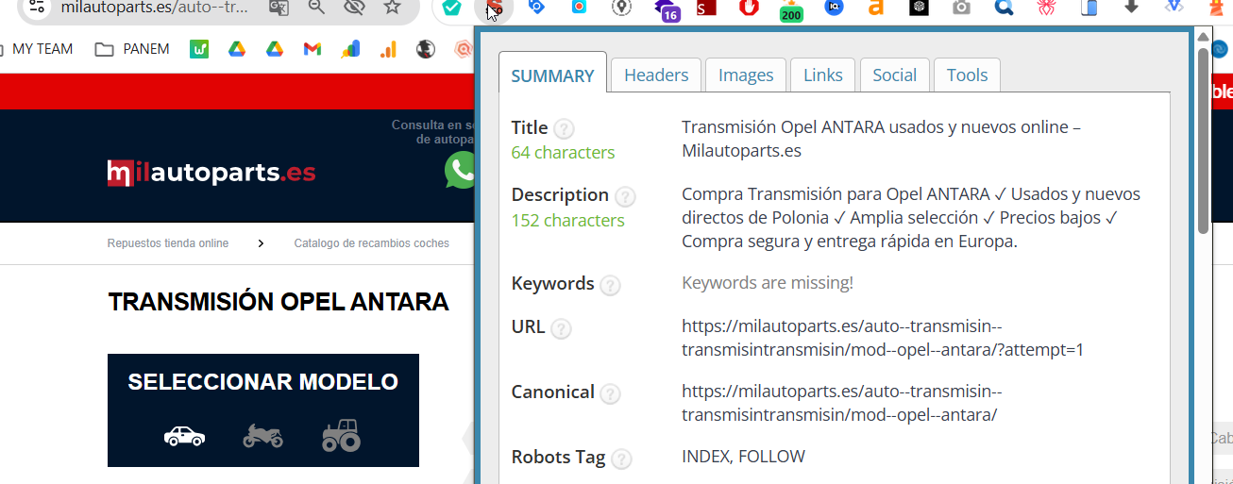Select the tractor icon under Seleccionar Modelo
1233x484 pixels.
[x=341, y=435]
